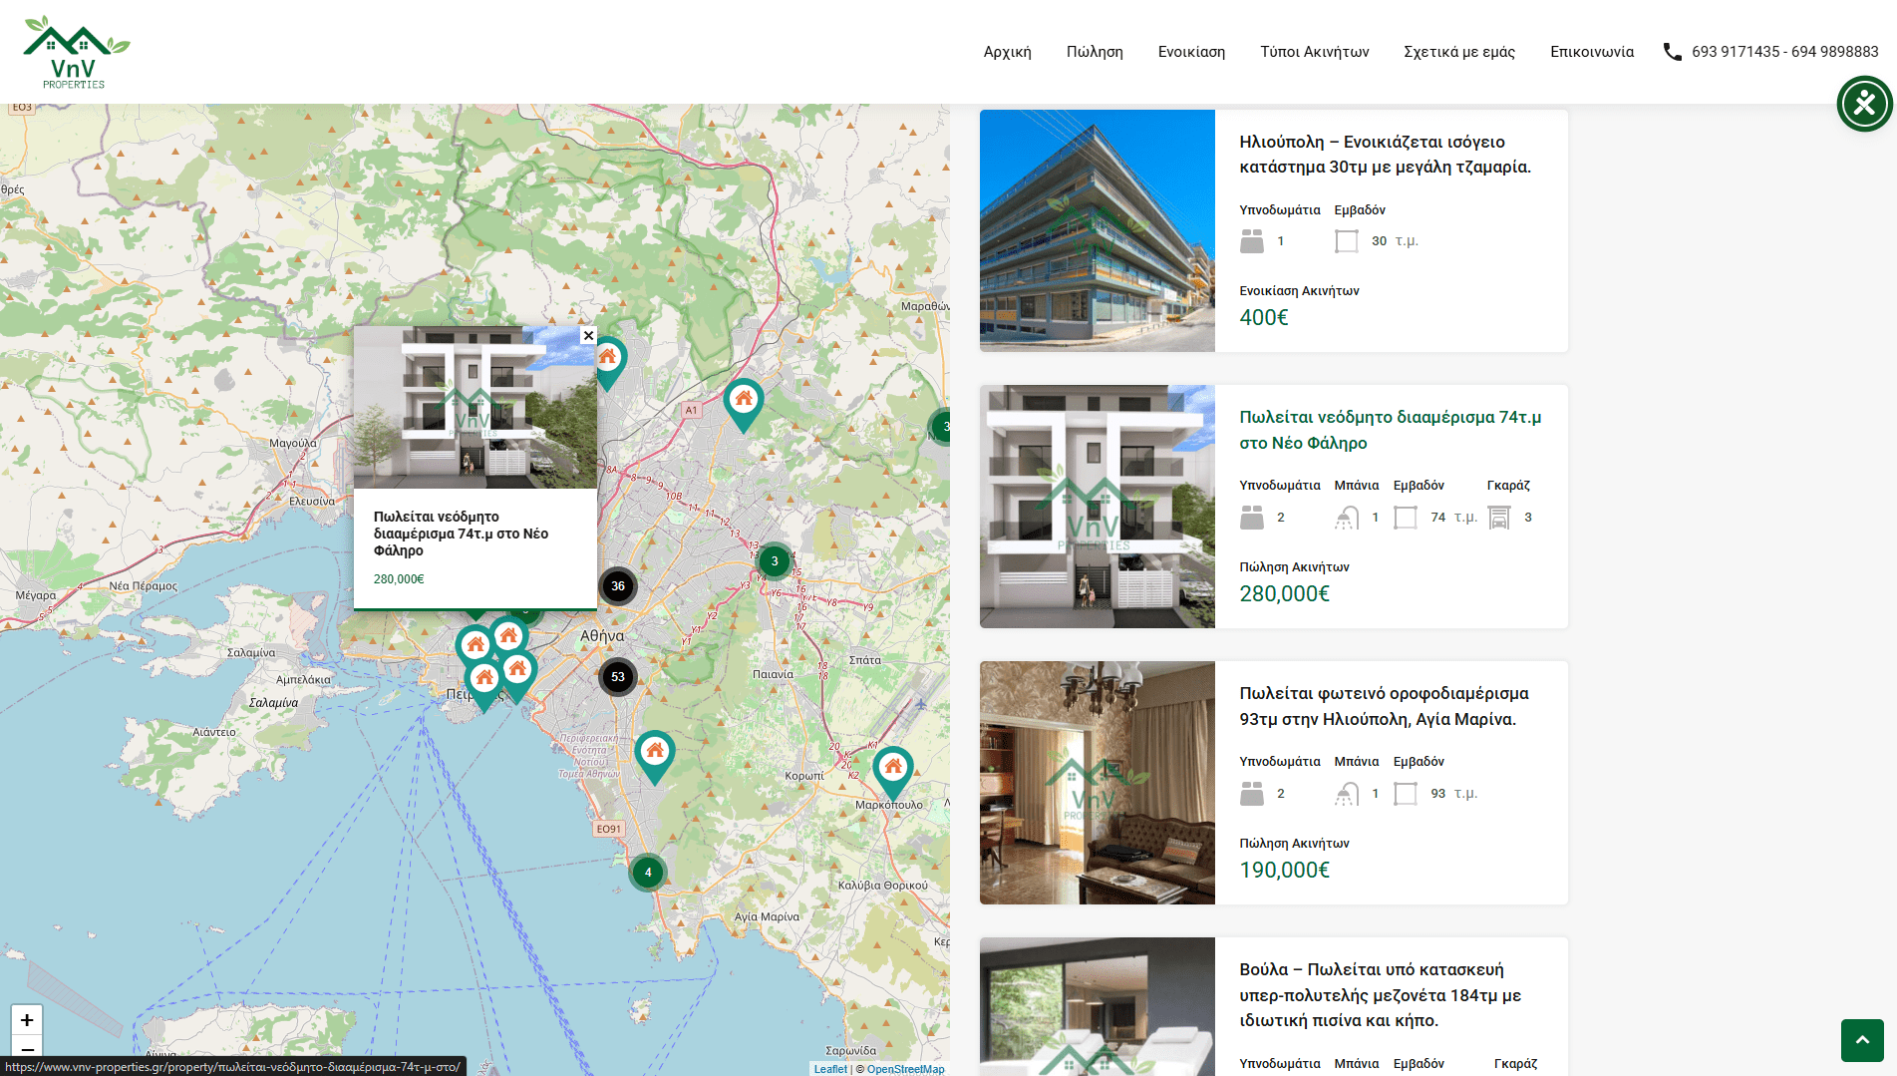Select the house marker near Markopoulo
Screen dimensions: 1897x1076
pyautogui.click(x=893, y=769)
